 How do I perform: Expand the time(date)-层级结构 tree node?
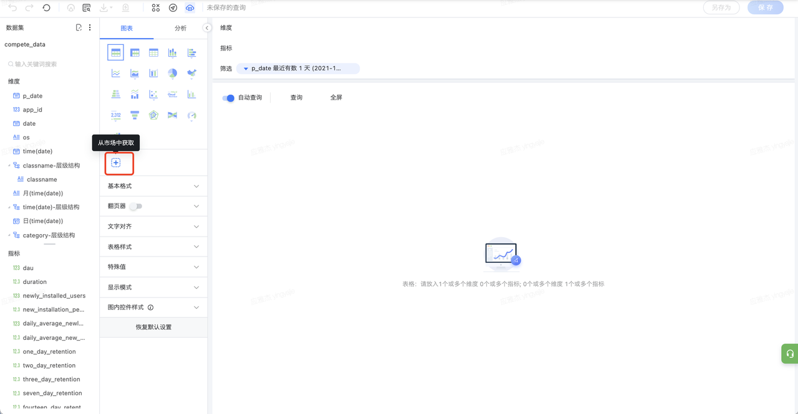coord(9,207)
